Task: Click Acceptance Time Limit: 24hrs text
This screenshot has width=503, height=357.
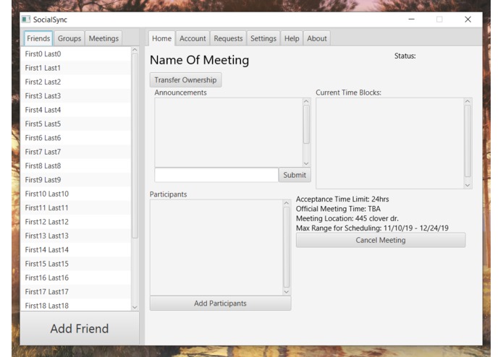Action: (342, 199)
